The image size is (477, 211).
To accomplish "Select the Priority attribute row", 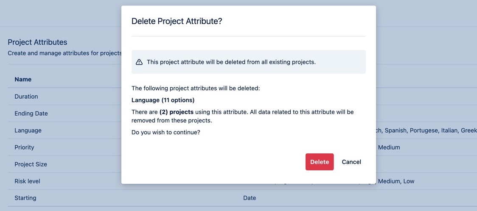I will pyautogui.click(x=24, y=147).
